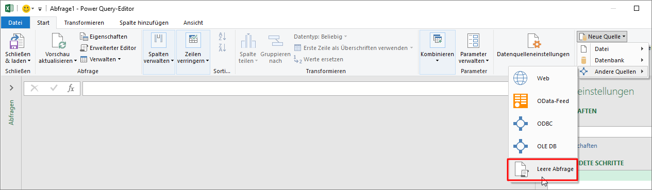Cancel the formula with X icon
The width and height of the screenshot is (652, 190).
tap(35, 88)
